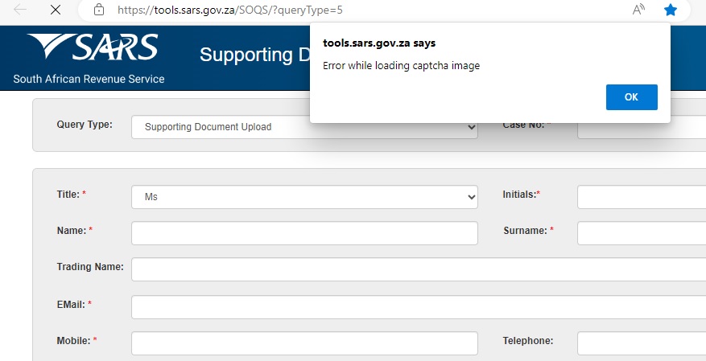
Task: Click the browser address bar URL
Action: (x=230, y=10)
